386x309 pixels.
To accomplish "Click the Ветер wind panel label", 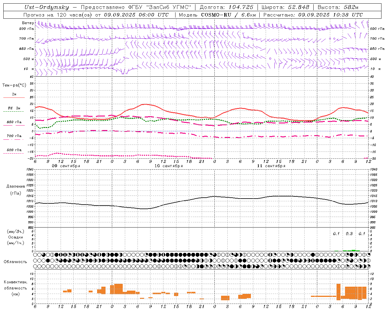I will 28,23.
